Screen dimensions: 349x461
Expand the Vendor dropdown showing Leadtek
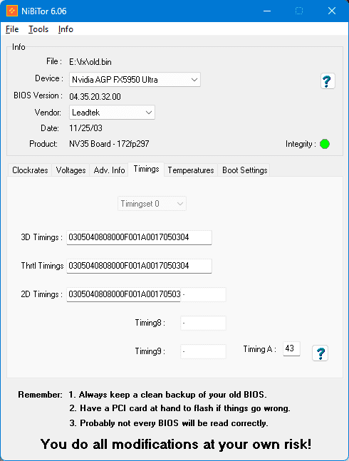(112, 113)
